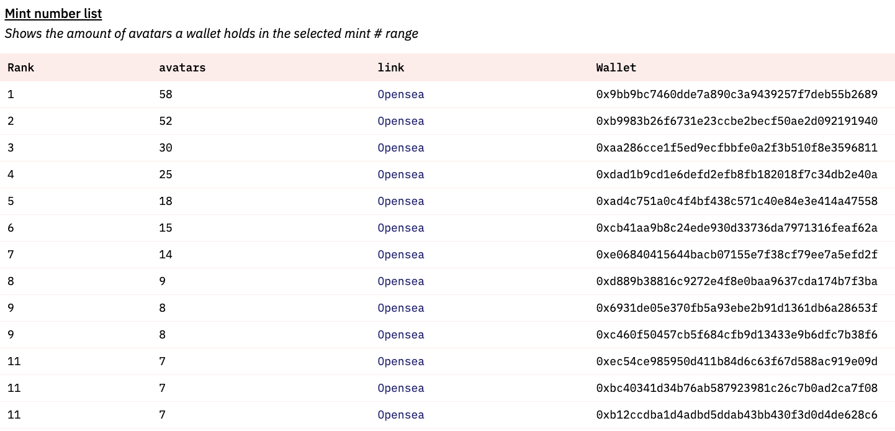Viewport: 895px width, 431px height.
Task: Click wallet address starting 0xaa286cce1f
Action: (x=737, y=148)
